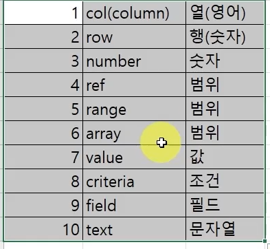This screenshot has height=249, width=270.
Task: Select the text cell in row 10
Action: 134,229
